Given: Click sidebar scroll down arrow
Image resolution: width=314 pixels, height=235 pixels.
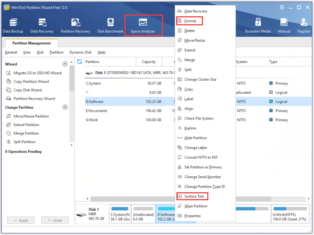Looking at the screenshot, I should coord(72,145).
